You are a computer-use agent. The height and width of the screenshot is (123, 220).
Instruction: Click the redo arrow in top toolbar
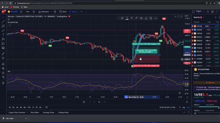coord(86,12)
